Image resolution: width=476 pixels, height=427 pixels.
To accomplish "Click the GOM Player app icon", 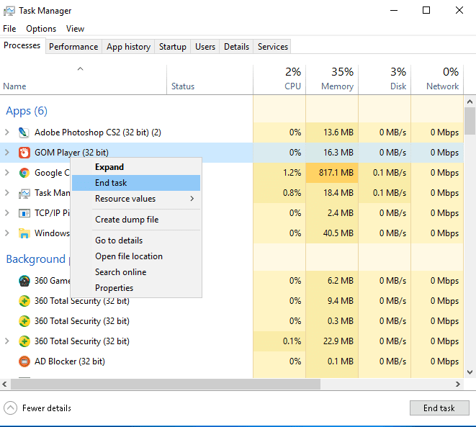I will [x=24, y=153].
